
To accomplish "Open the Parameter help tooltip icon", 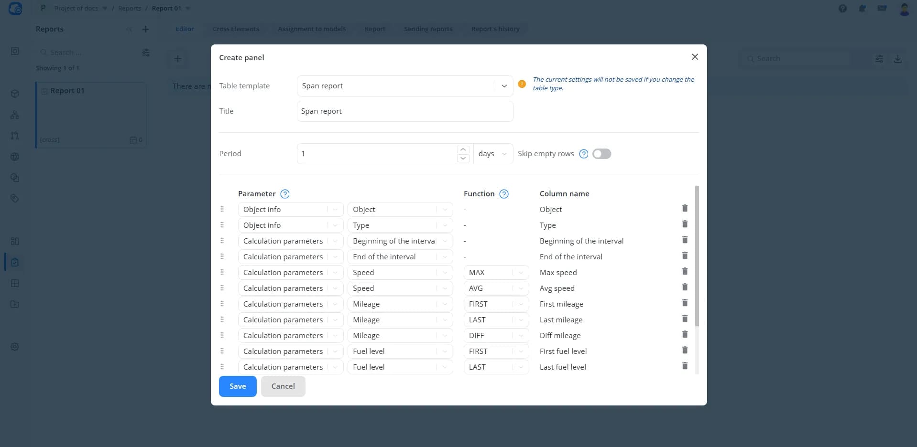I will 285,194.
